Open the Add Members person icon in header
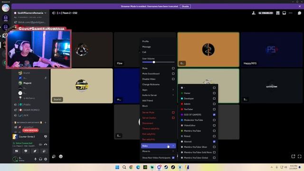 (253, 13)
